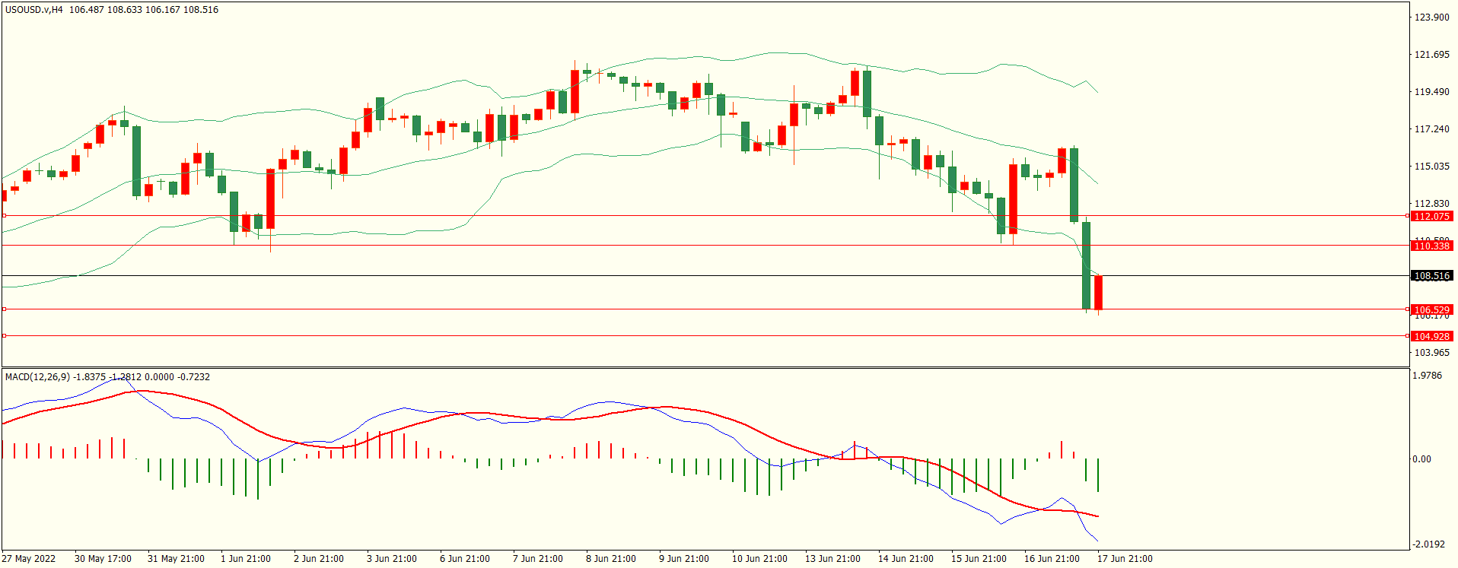This screenshot has height=568, width=1458.
Task: Click the latest red candle at 108.516
Action: point(1098,293)
